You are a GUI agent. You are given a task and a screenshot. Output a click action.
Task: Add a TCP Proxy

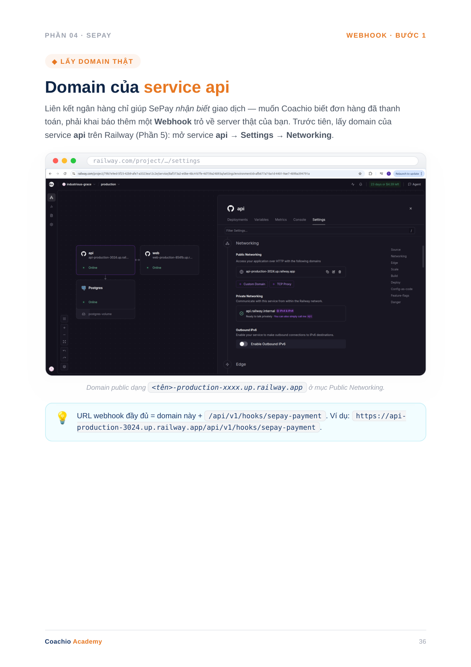click(282, 284)
